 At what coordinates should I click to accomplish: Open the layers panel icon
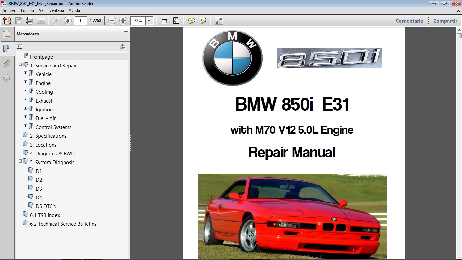pyautogui.click(x=6, y=78)
